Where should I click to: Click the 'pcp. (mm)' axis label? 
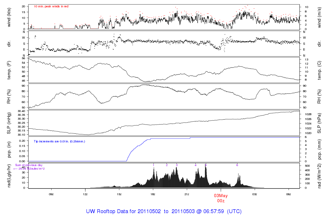pyautogui.click(x=319, y=150)
